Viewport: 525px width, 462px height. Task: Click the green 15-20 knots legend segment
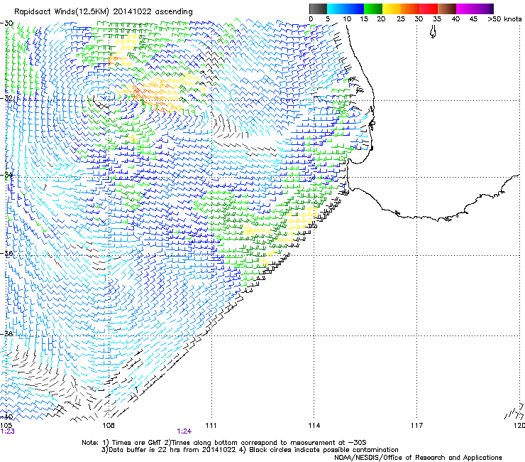coord(373,9)
